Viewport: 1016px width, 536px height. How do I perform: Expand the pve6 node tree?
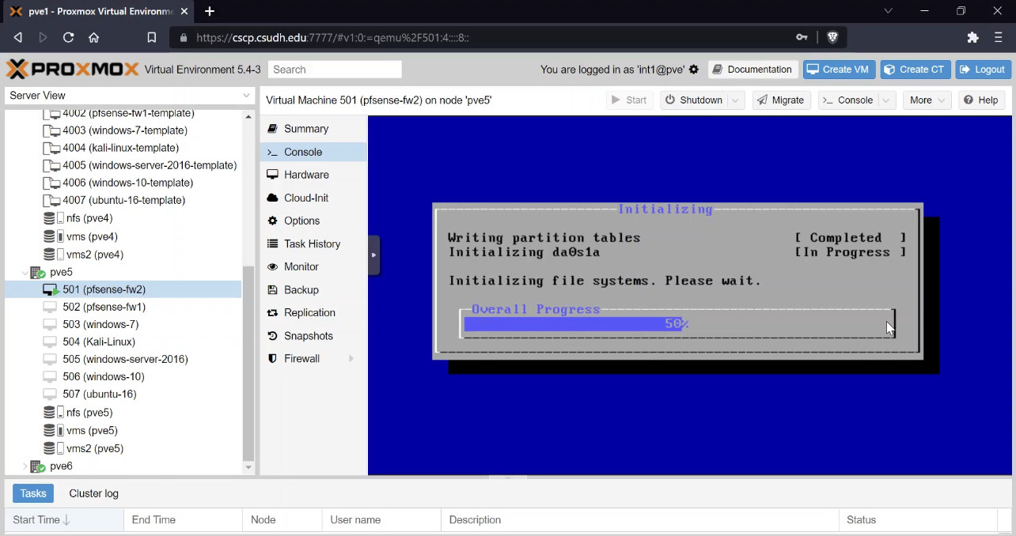(x=24, y=466)
